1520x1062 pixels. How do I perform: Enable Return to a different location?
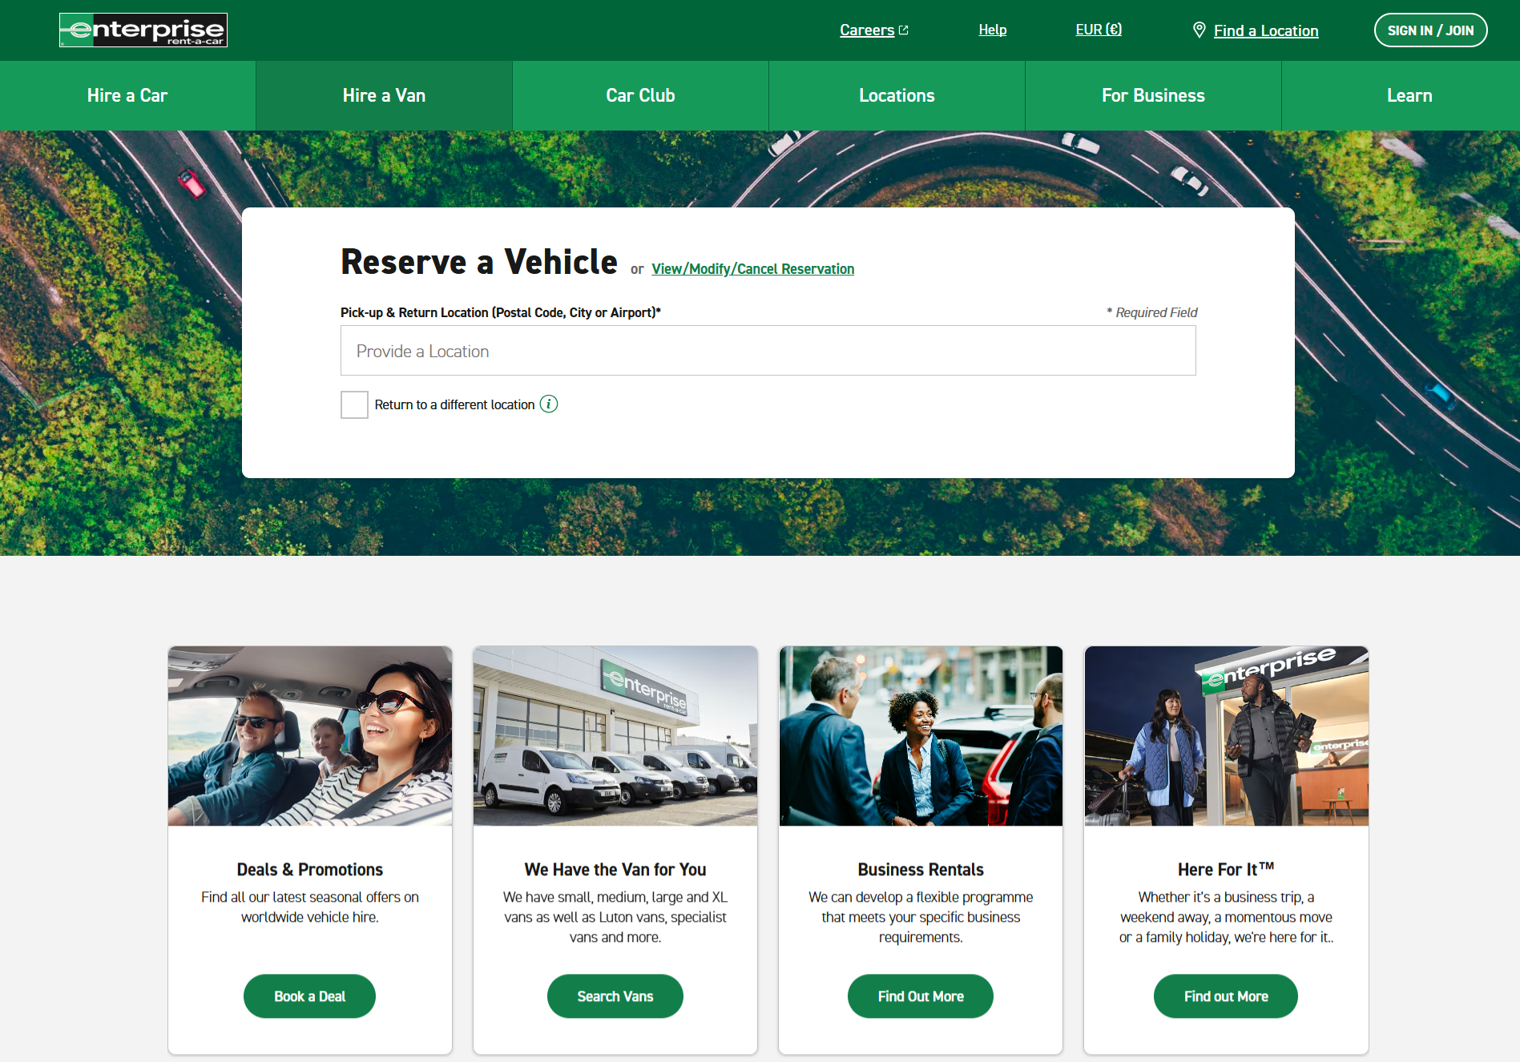click(x=354, y=404)
